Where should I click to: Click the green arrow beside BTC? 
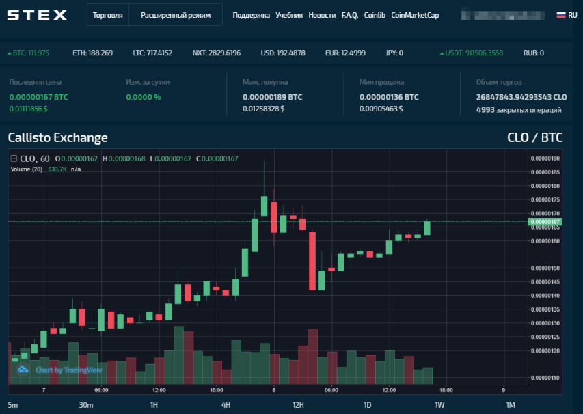10,53
